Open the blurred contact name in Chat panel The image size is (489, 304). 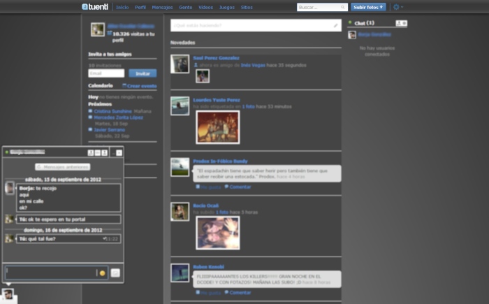pyautogui.click(x=374, y=34)
